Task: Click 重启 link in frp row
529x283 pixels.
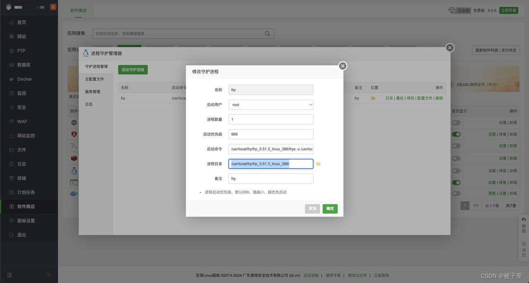Action: point(400,98)
